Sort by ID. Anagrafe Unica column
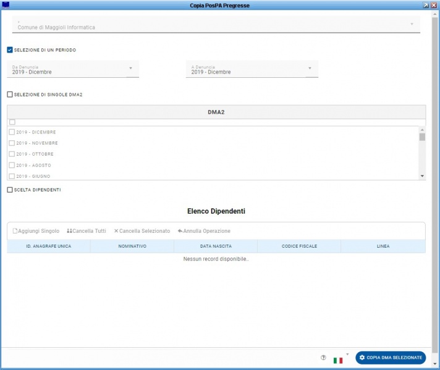This screenshot has width=440, height=370. point(49,246)
